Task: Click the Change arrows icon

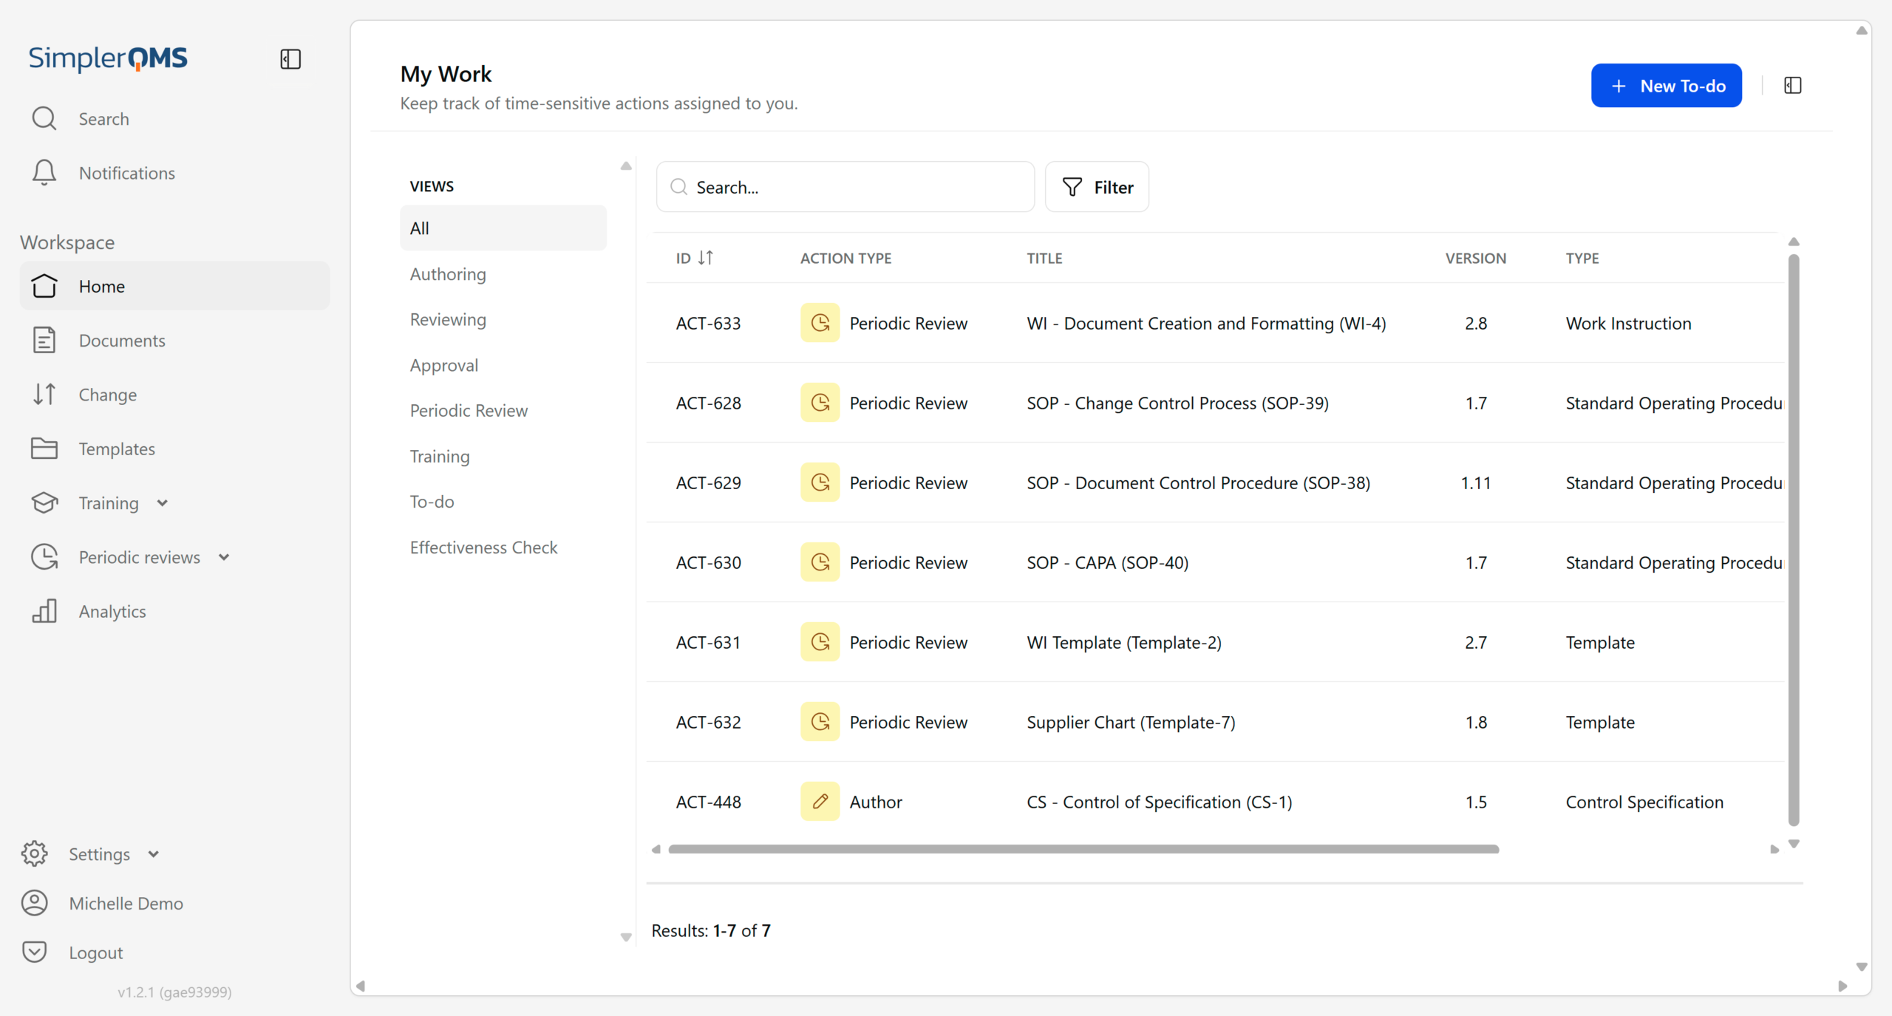Action: point(44,395)
